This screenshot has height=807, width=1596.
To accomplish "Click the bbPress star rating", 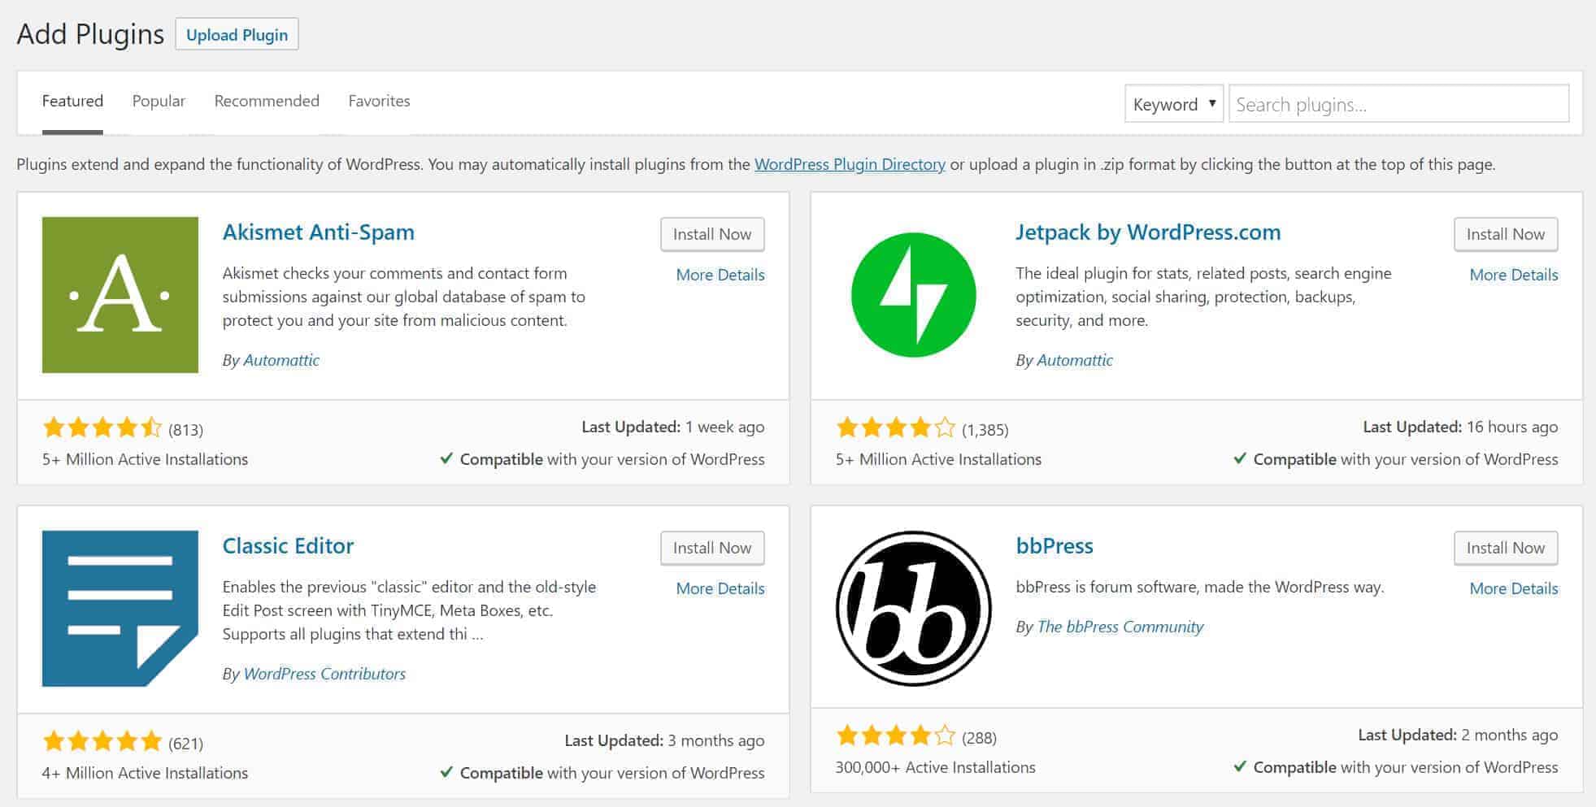I will (x=896, y=736).
